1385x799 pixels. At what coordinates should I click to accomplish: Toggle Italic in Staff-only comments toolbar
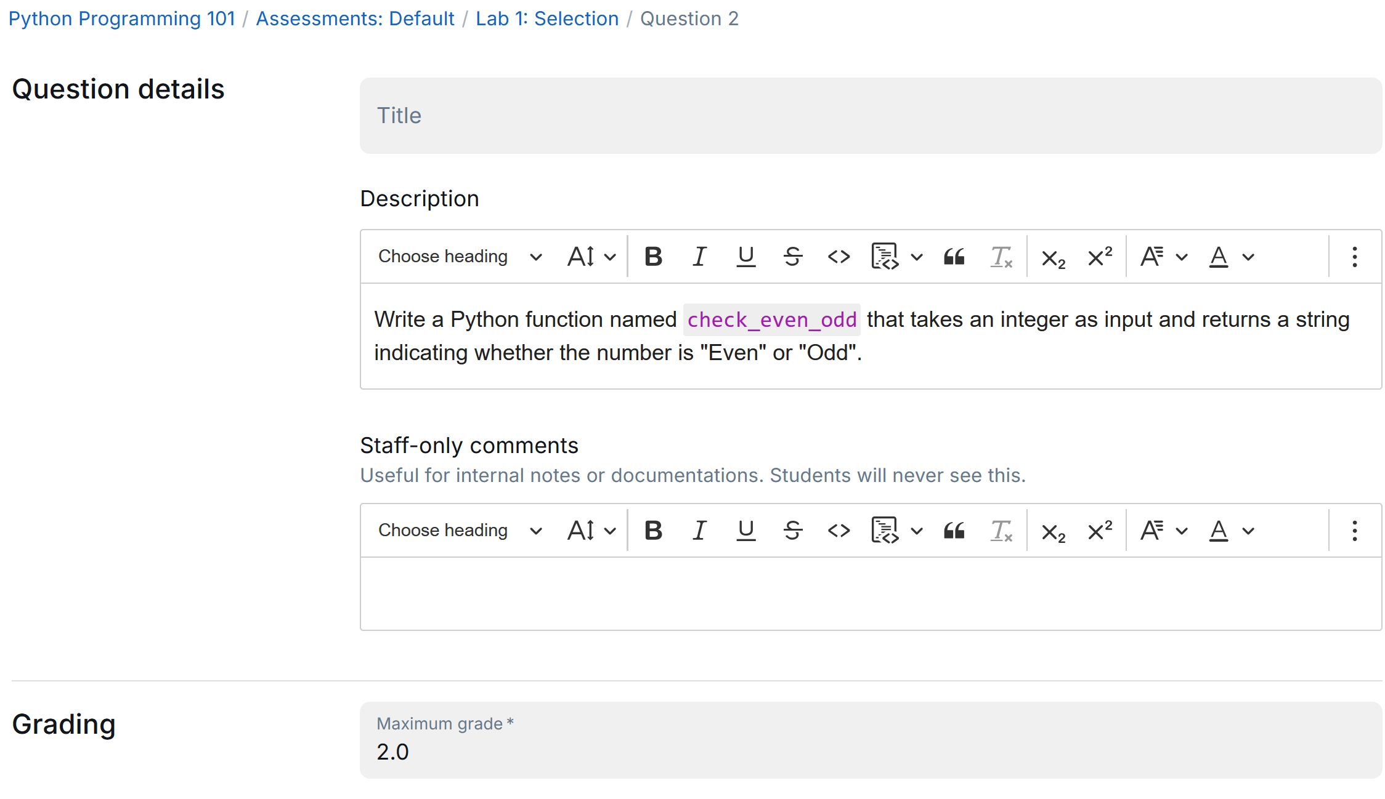click(x=699, y=531)
